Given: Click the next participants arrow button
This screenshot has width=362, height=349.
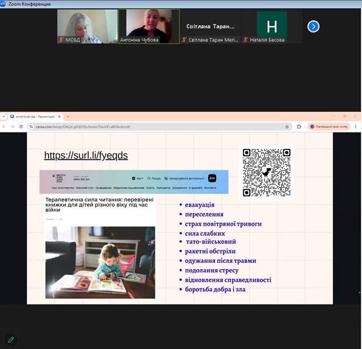Looking at the screenshot, I should click(314, 26).
